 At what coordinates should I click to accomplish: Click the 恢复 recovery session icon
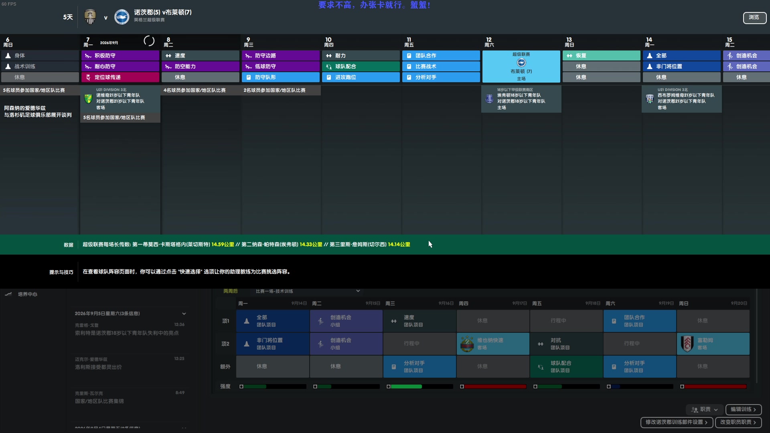coord(569,56)
